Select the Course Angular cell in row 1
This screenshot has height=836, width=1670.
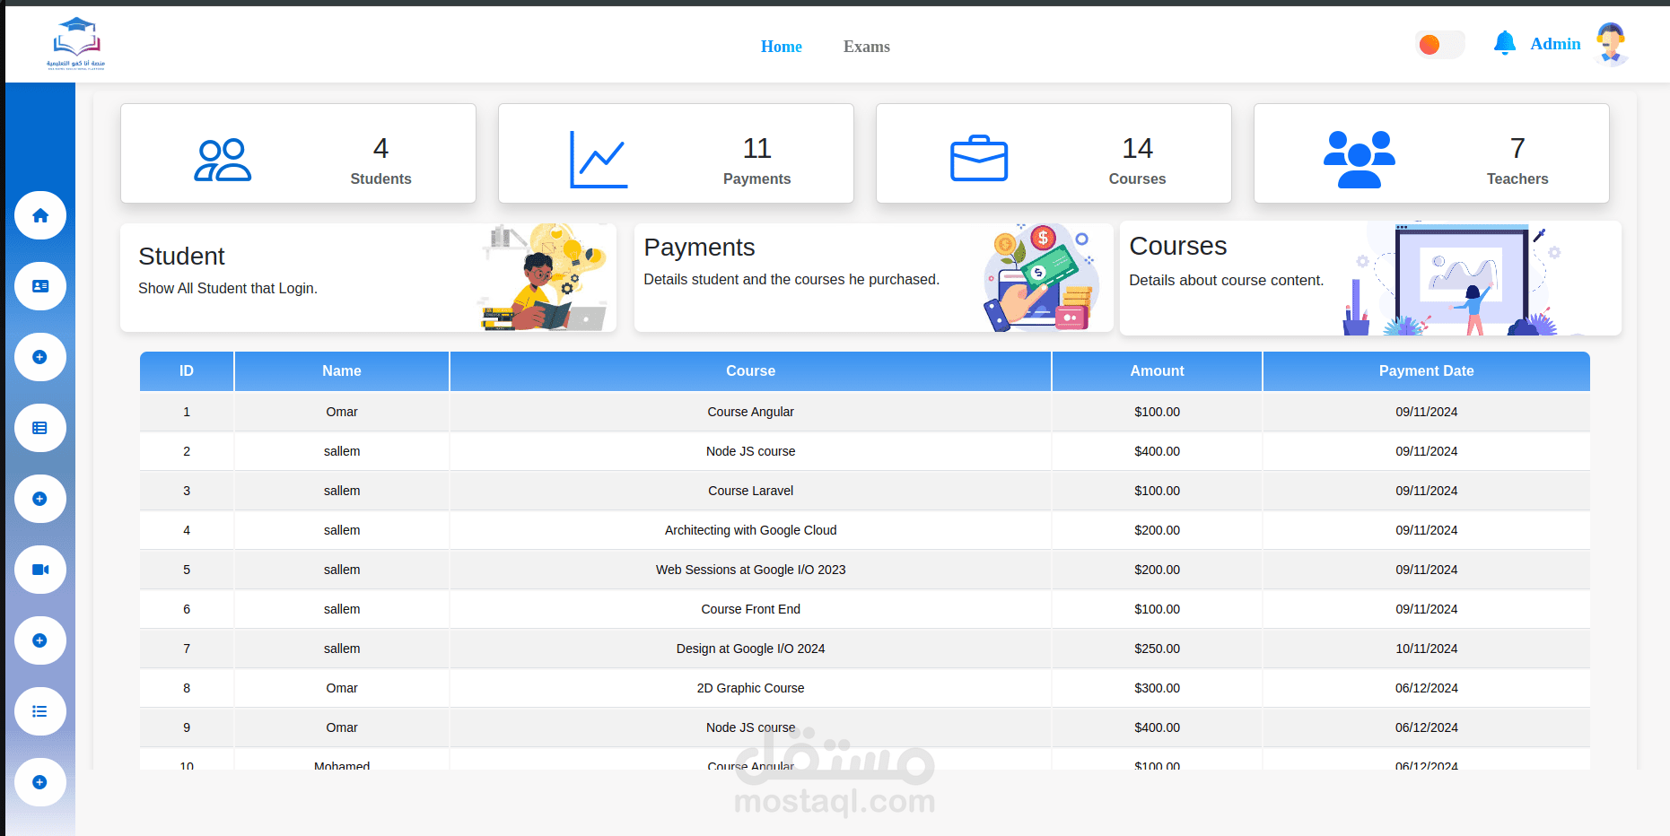point(750,412)
